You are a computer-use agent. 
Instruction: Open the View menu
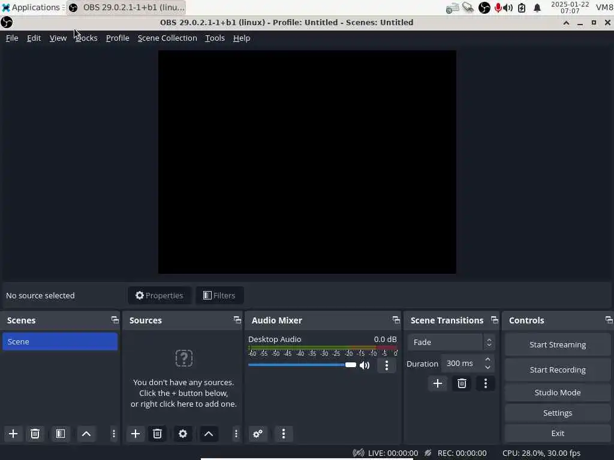(x=58, y=38)
